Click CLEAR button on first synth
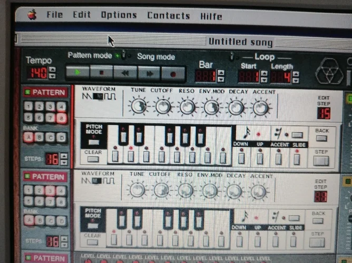 click(93, 159)
